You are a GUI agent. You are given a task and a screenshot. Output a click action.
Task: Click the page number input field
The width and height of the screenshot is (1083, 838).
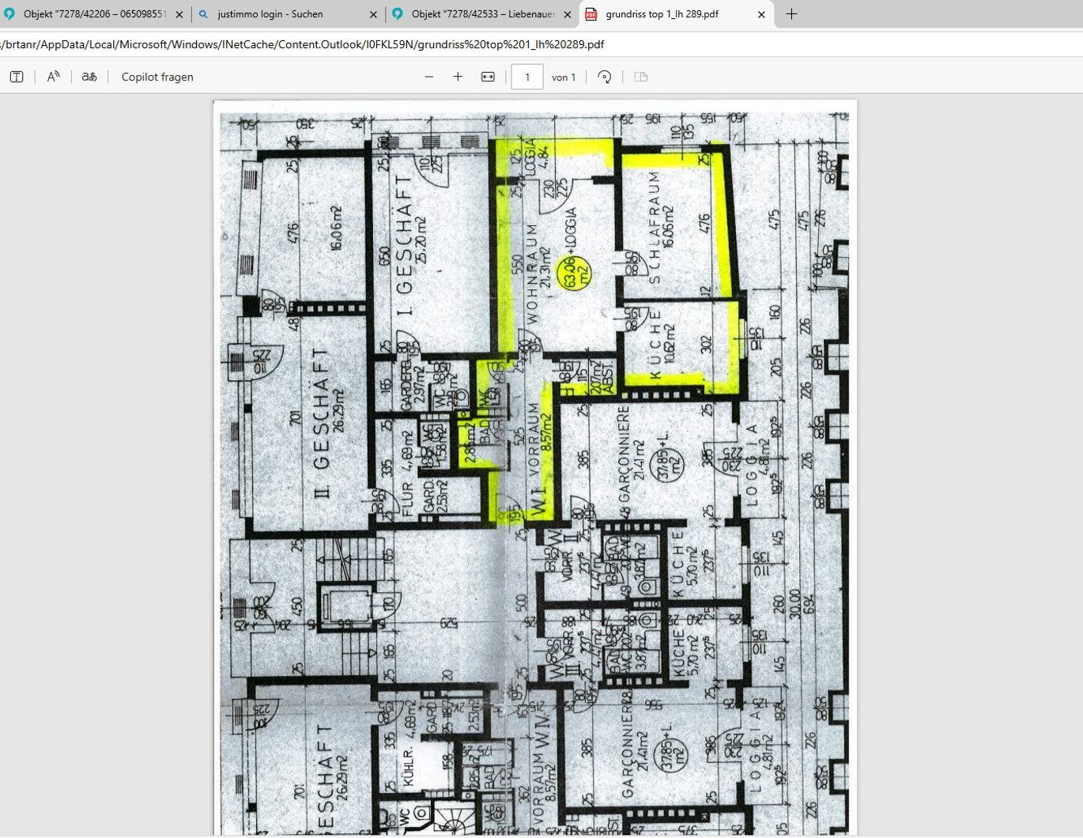click(x=527, y=77)
